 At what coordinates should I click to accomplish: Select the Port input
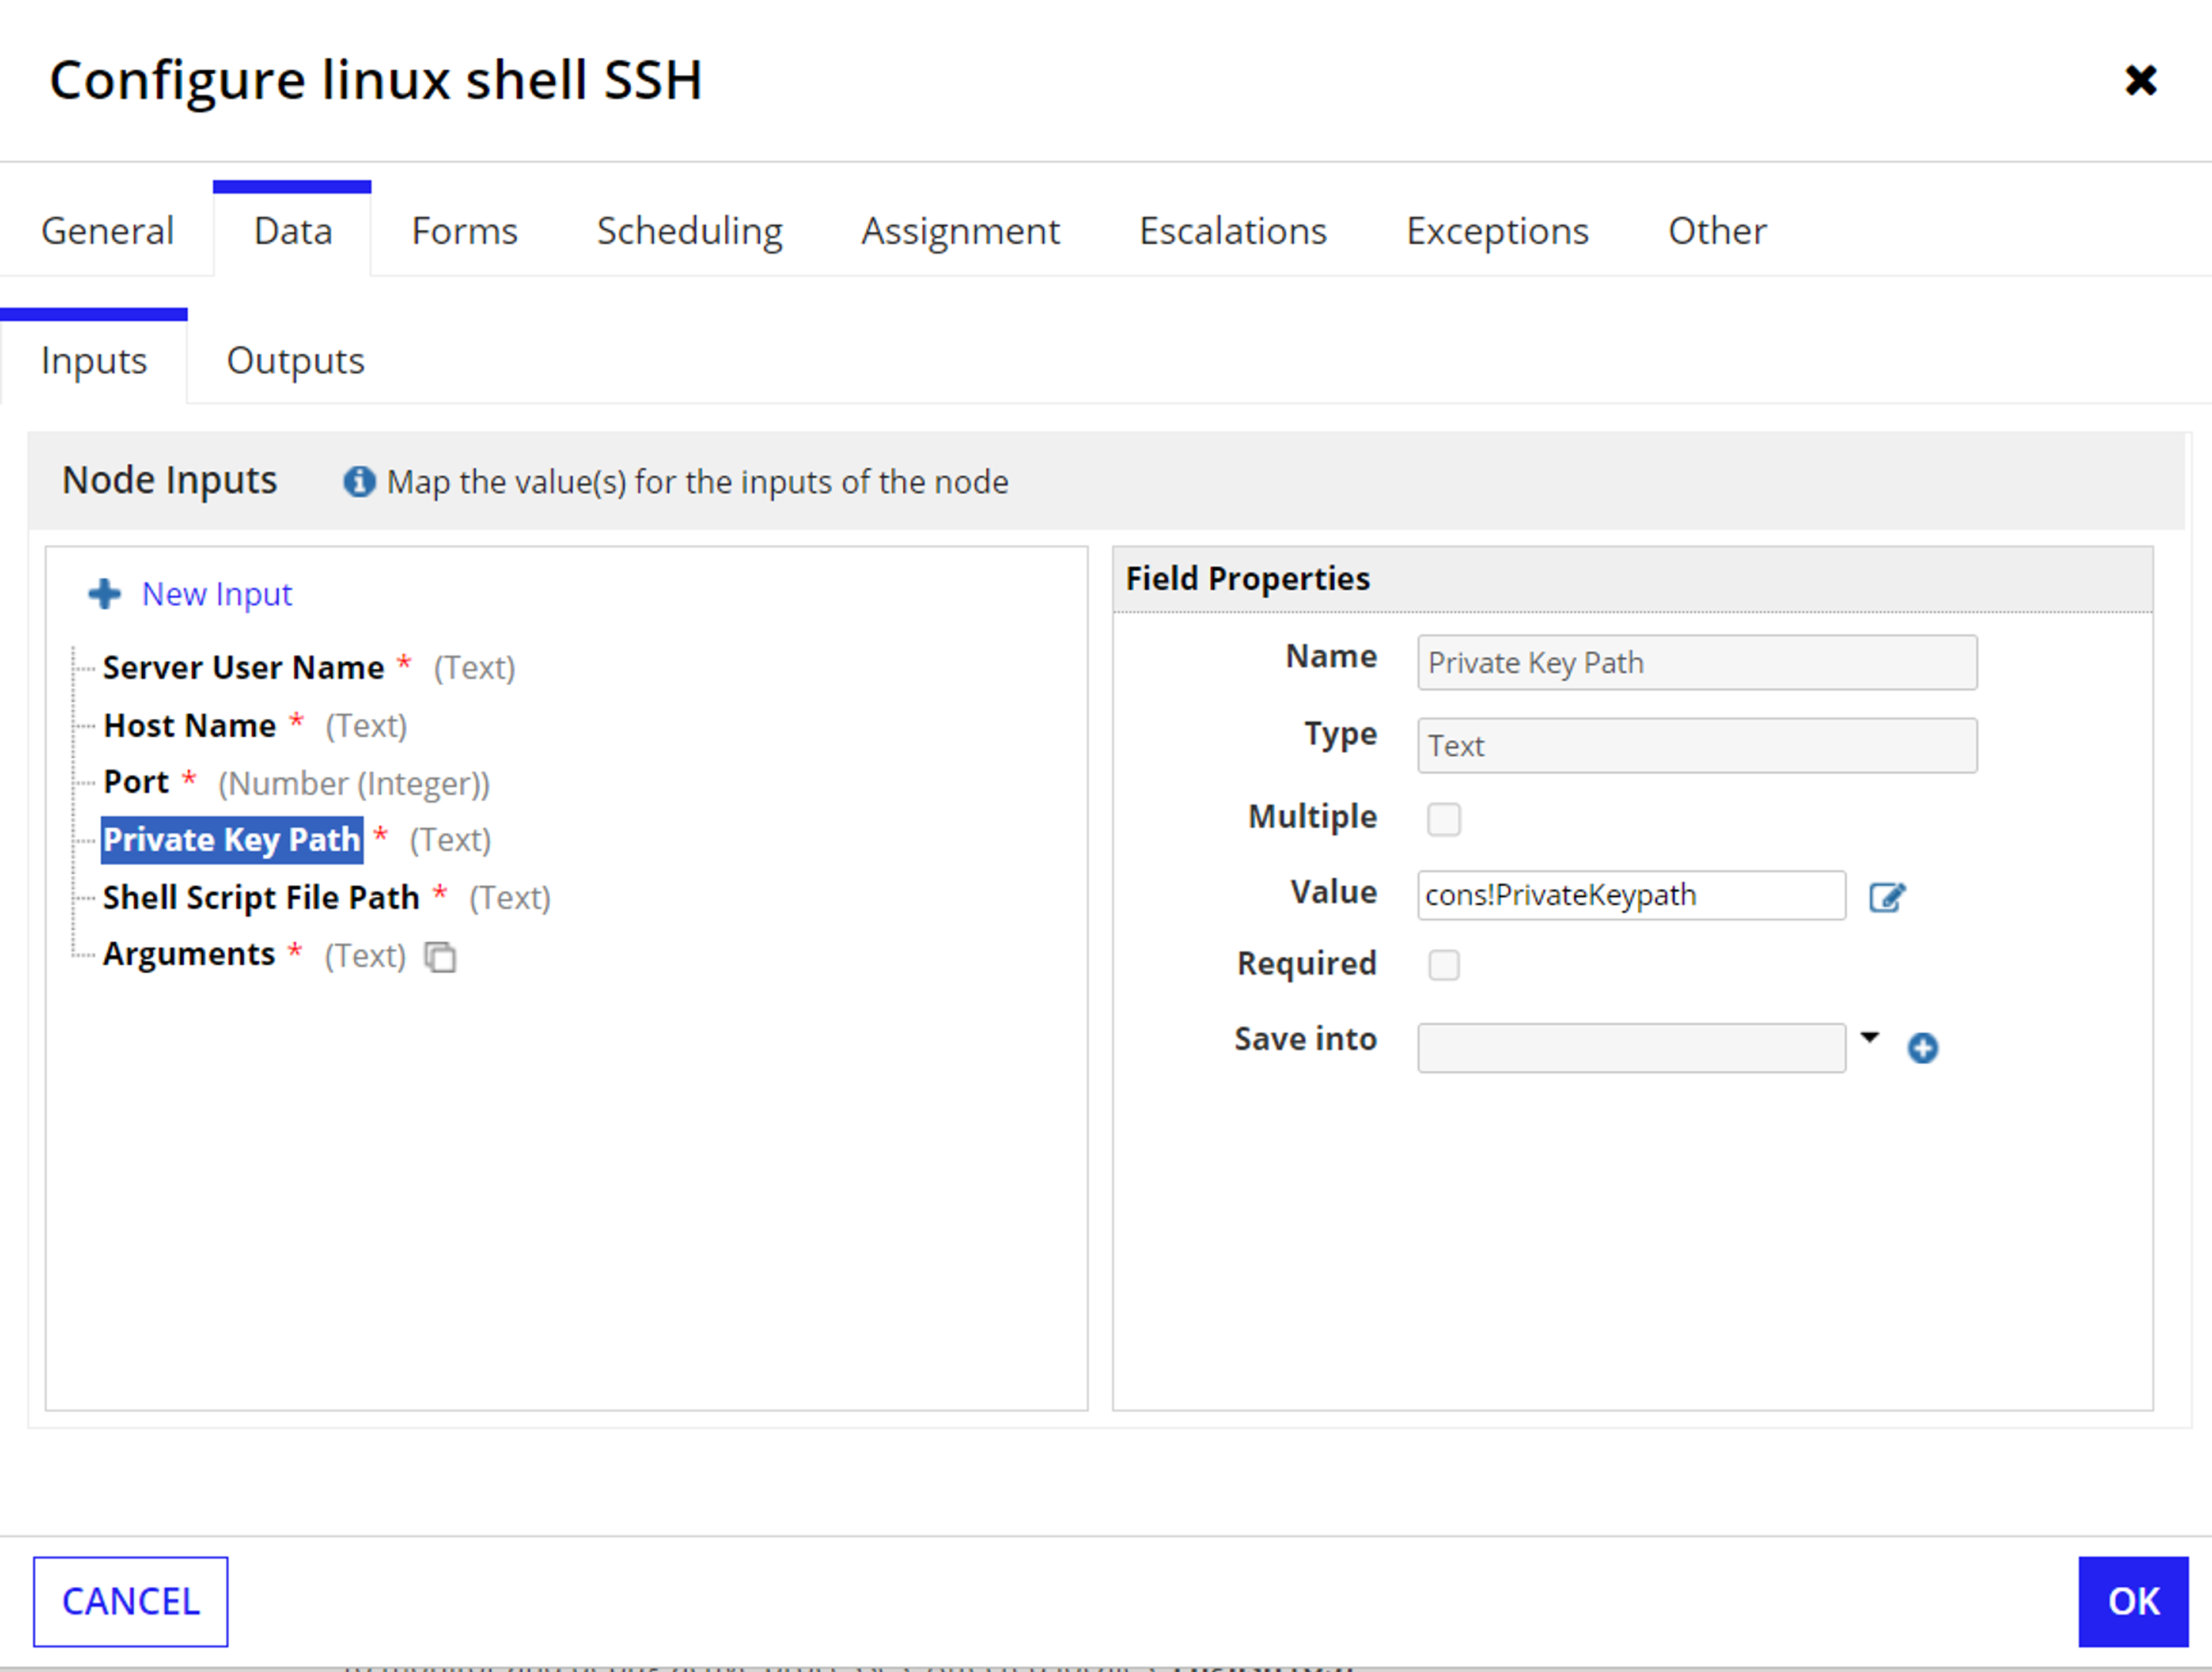click(136, 782)
